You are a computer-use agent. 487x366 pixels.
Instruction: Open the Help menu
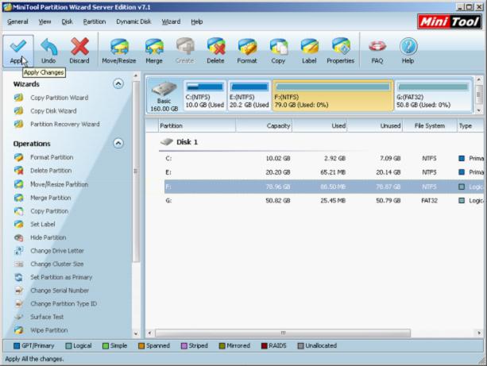click(196, 21)
